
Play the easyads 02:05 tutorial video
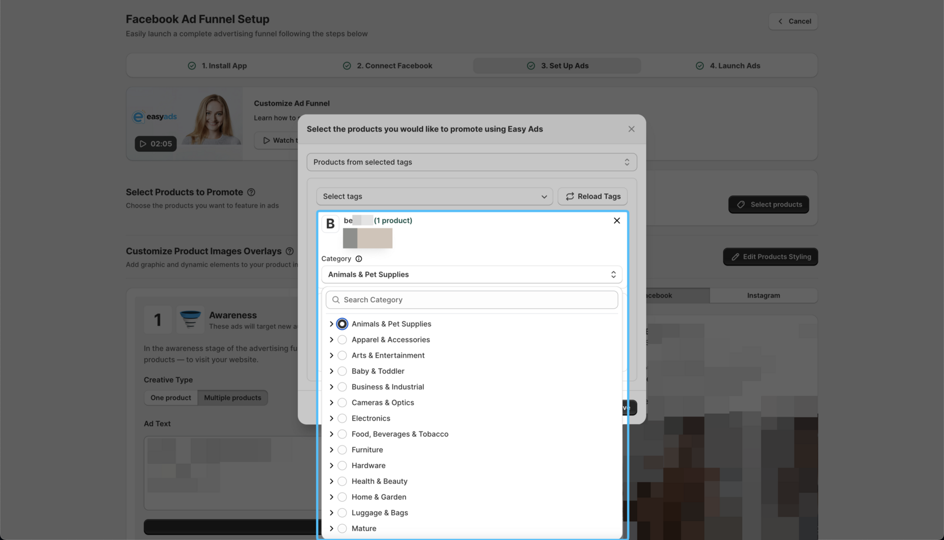tap(155, 143)
